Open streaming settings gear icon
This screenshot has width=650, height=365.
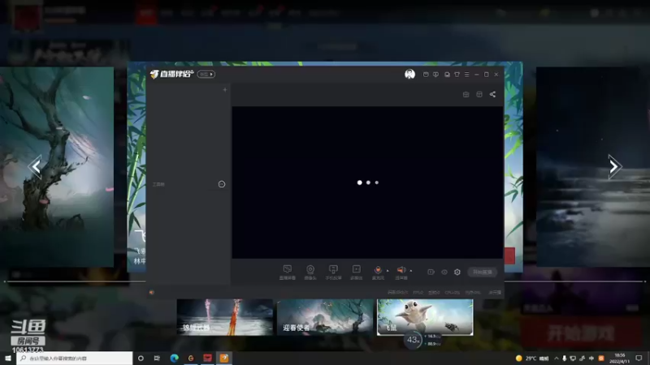point(457,272)
